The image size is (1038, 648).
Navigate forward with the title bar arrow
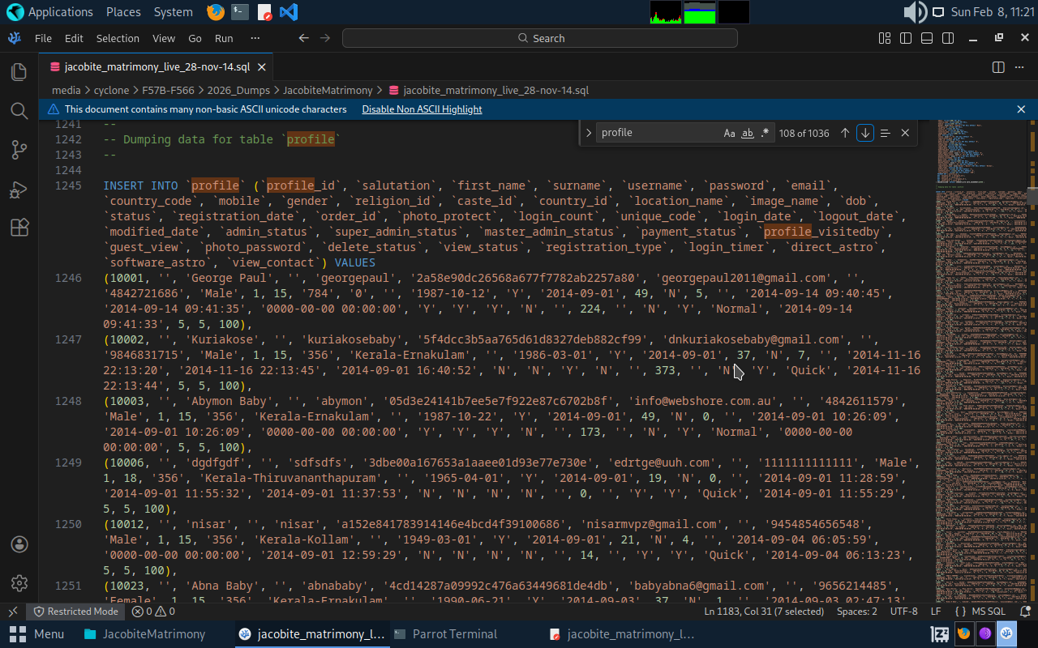[x=325, y=38]
